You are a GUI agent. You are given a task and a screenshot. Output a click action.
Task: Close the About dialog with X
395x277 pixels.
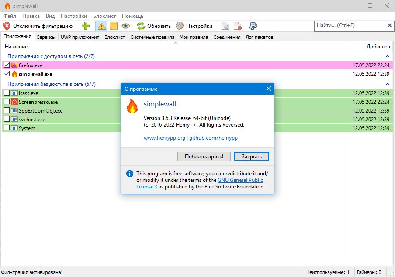269,89
